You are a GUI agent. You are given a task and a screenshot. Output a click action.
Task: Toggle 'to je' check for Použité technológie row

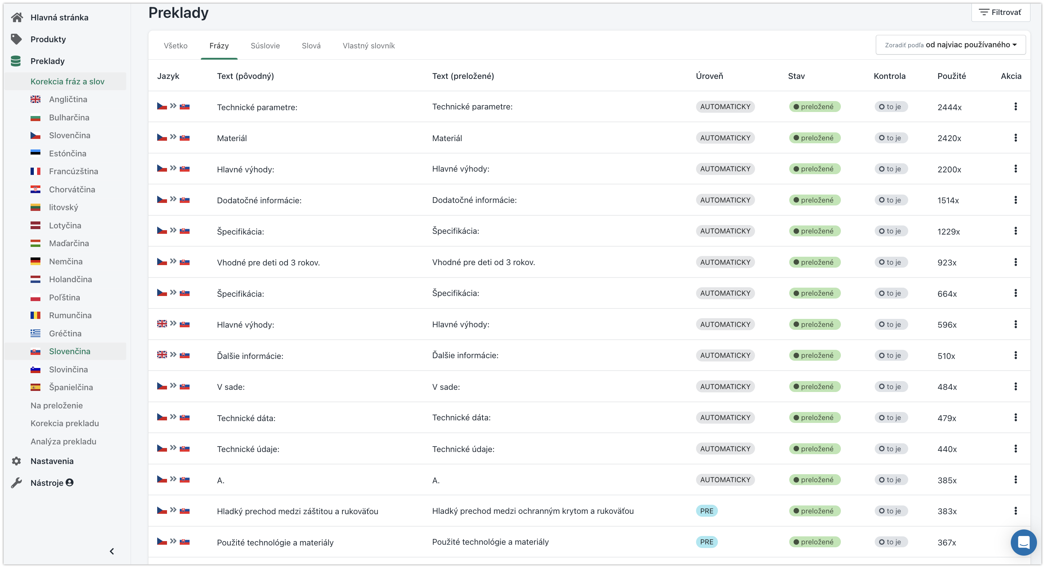pos(890,542)
